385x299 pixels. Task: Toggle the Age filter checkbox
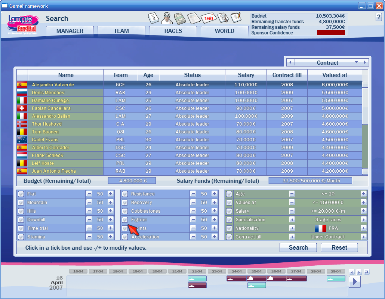click(x=229, y=194)
